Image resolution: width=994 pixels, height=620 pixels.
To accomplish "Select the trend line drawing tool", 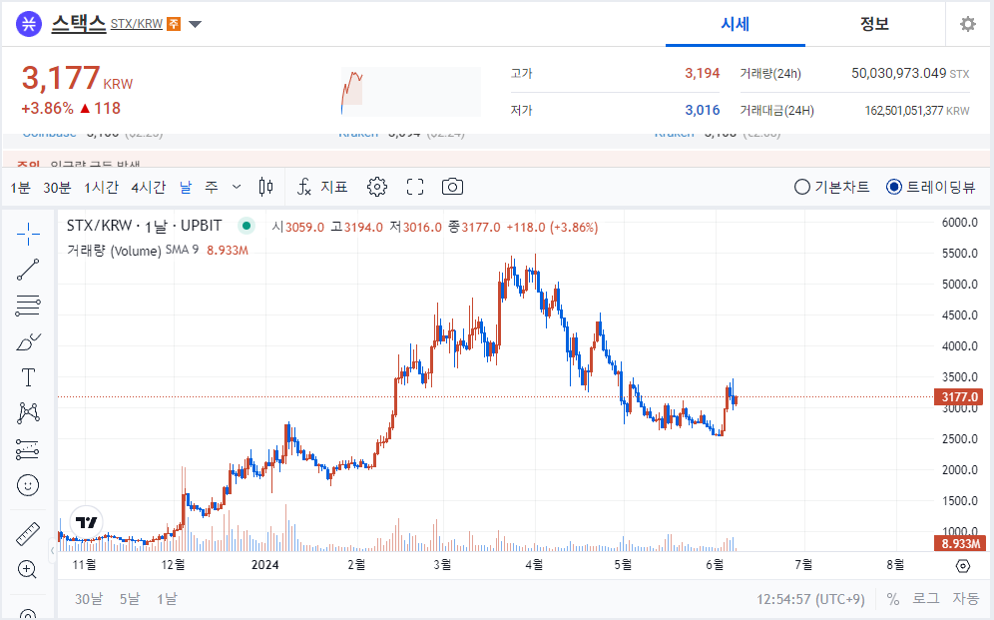I will coord(28,270).
